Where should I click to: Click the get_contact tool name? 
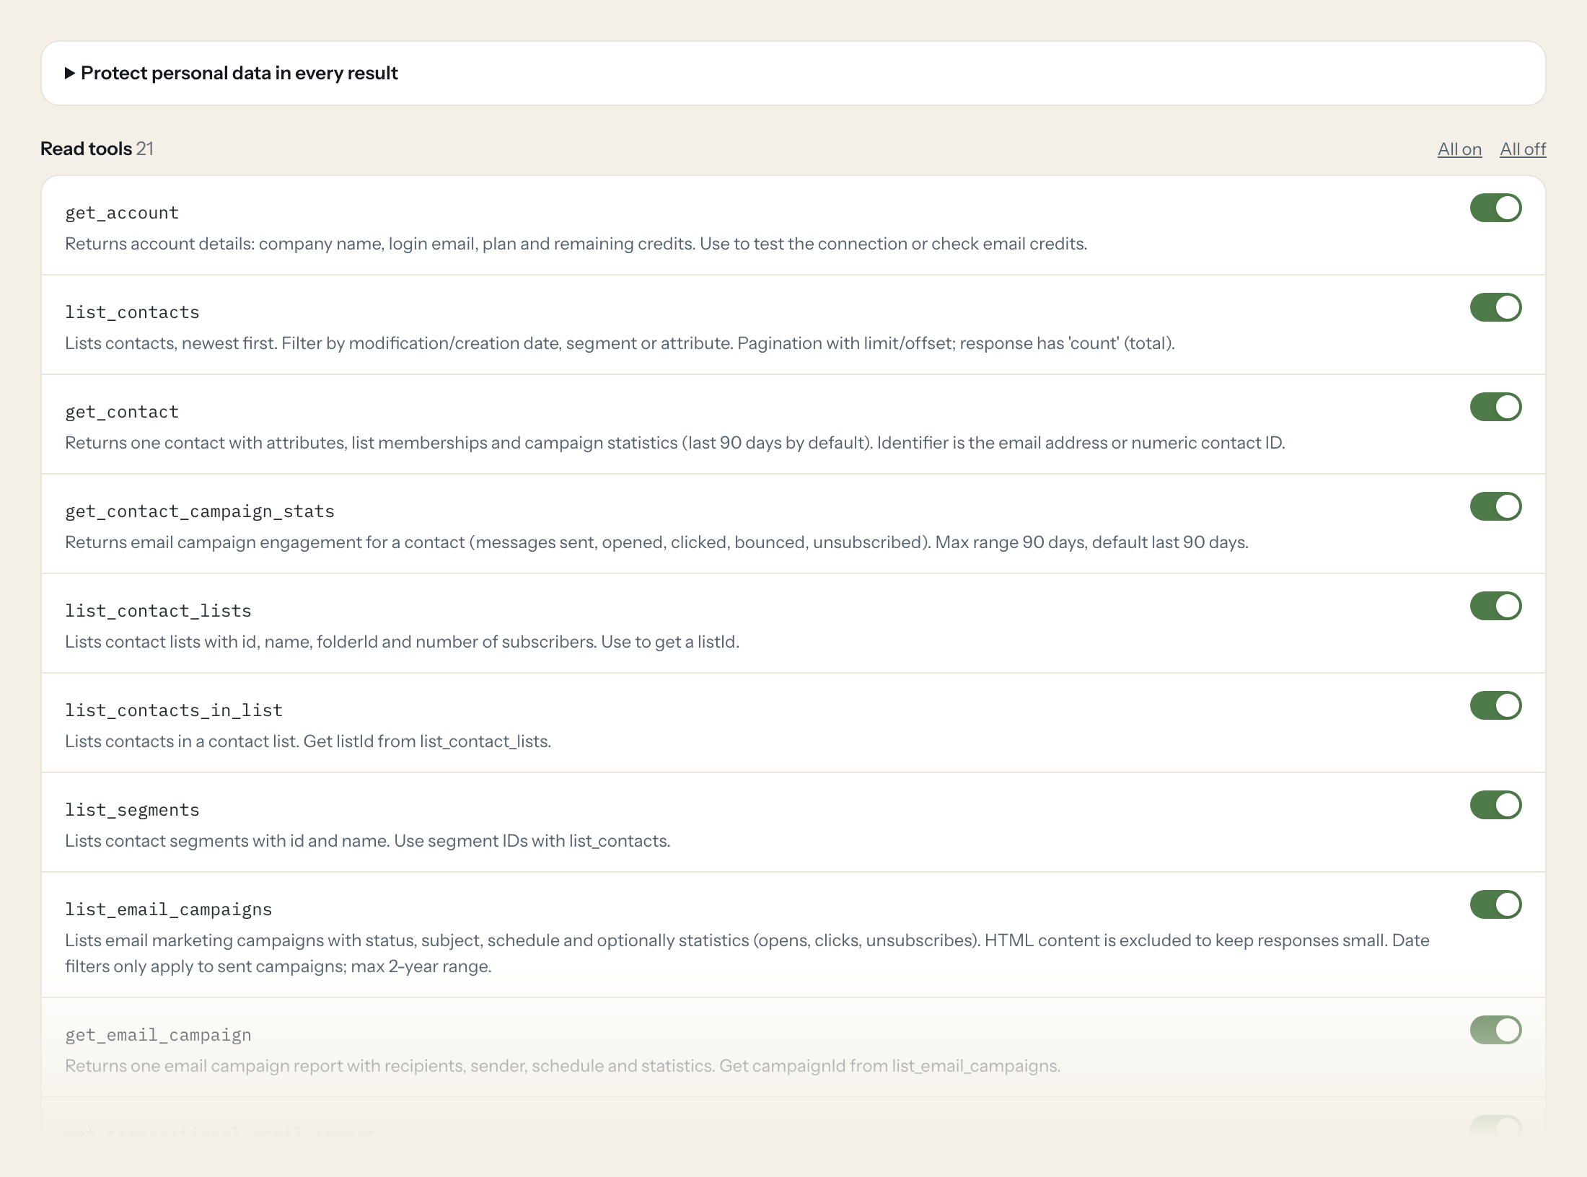(122, 412)
